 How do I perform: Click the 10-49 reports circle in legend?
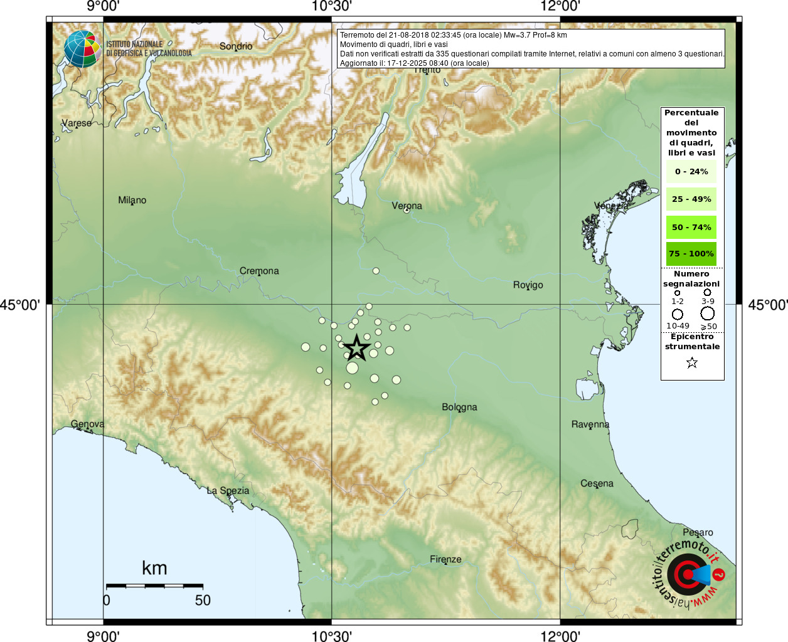coord(678,314)
